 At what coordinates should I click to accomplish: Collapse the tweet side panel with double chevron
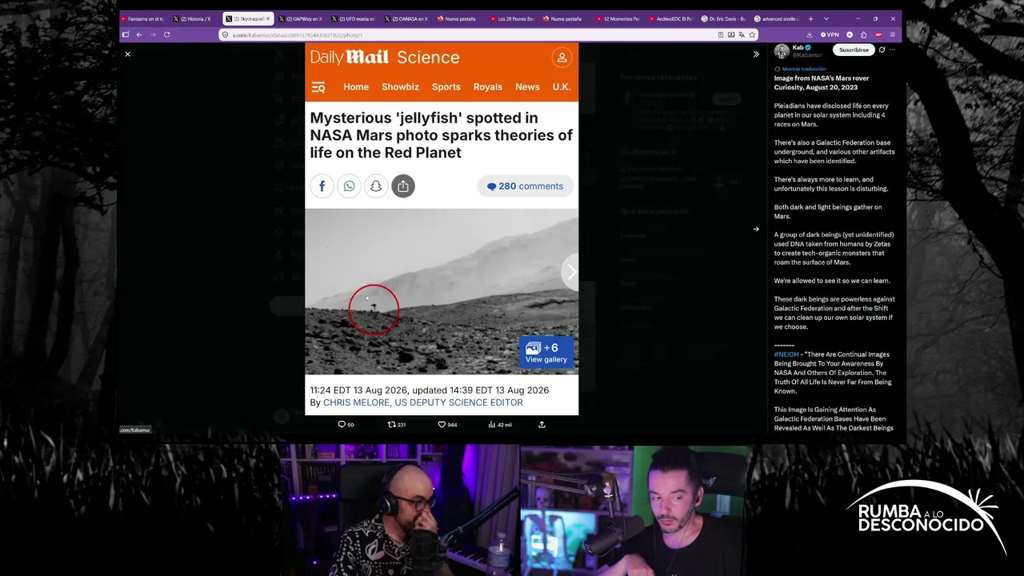point(756,54)
